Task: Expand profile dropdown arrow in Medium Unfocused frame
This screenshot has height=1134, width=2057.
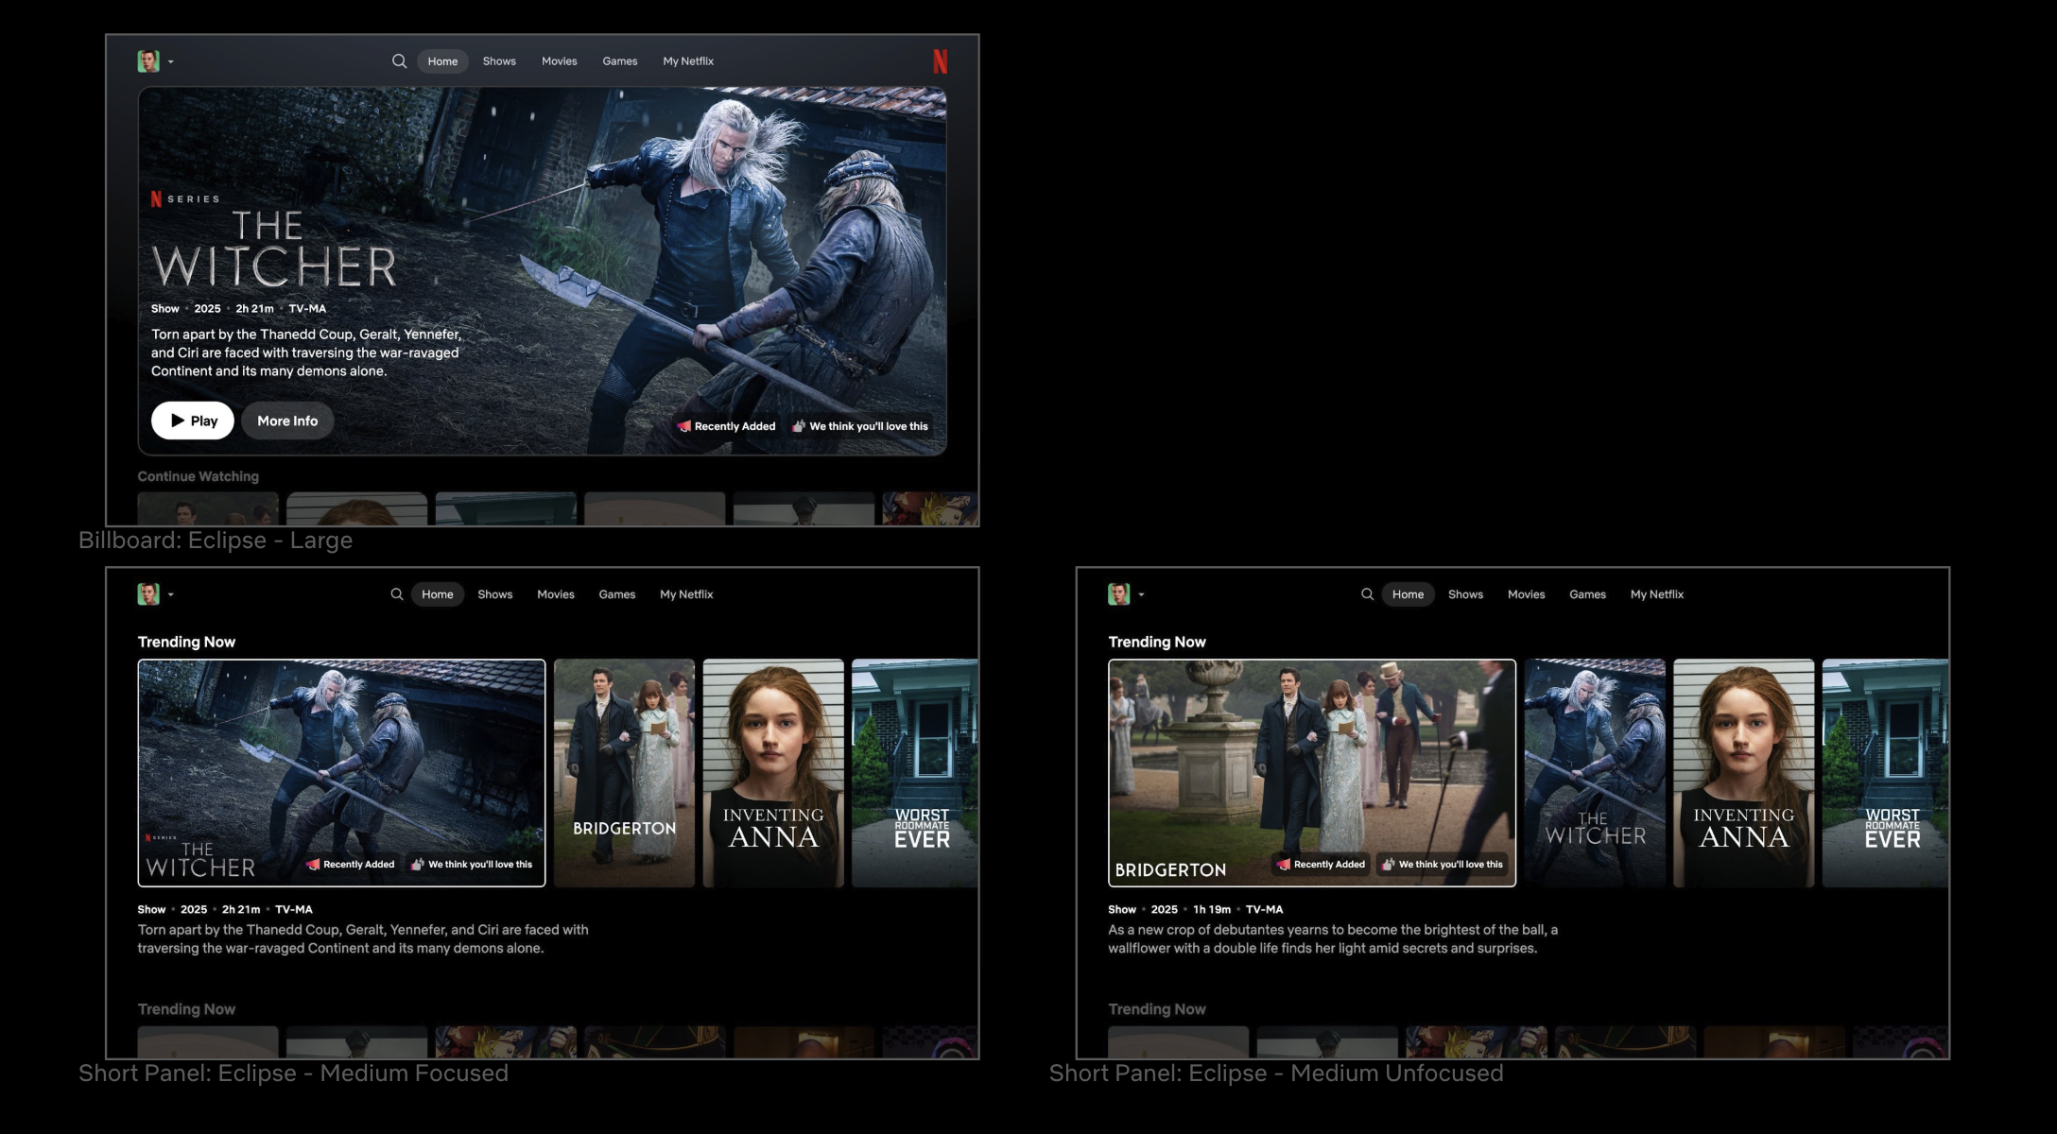Action: (1142, 595)
